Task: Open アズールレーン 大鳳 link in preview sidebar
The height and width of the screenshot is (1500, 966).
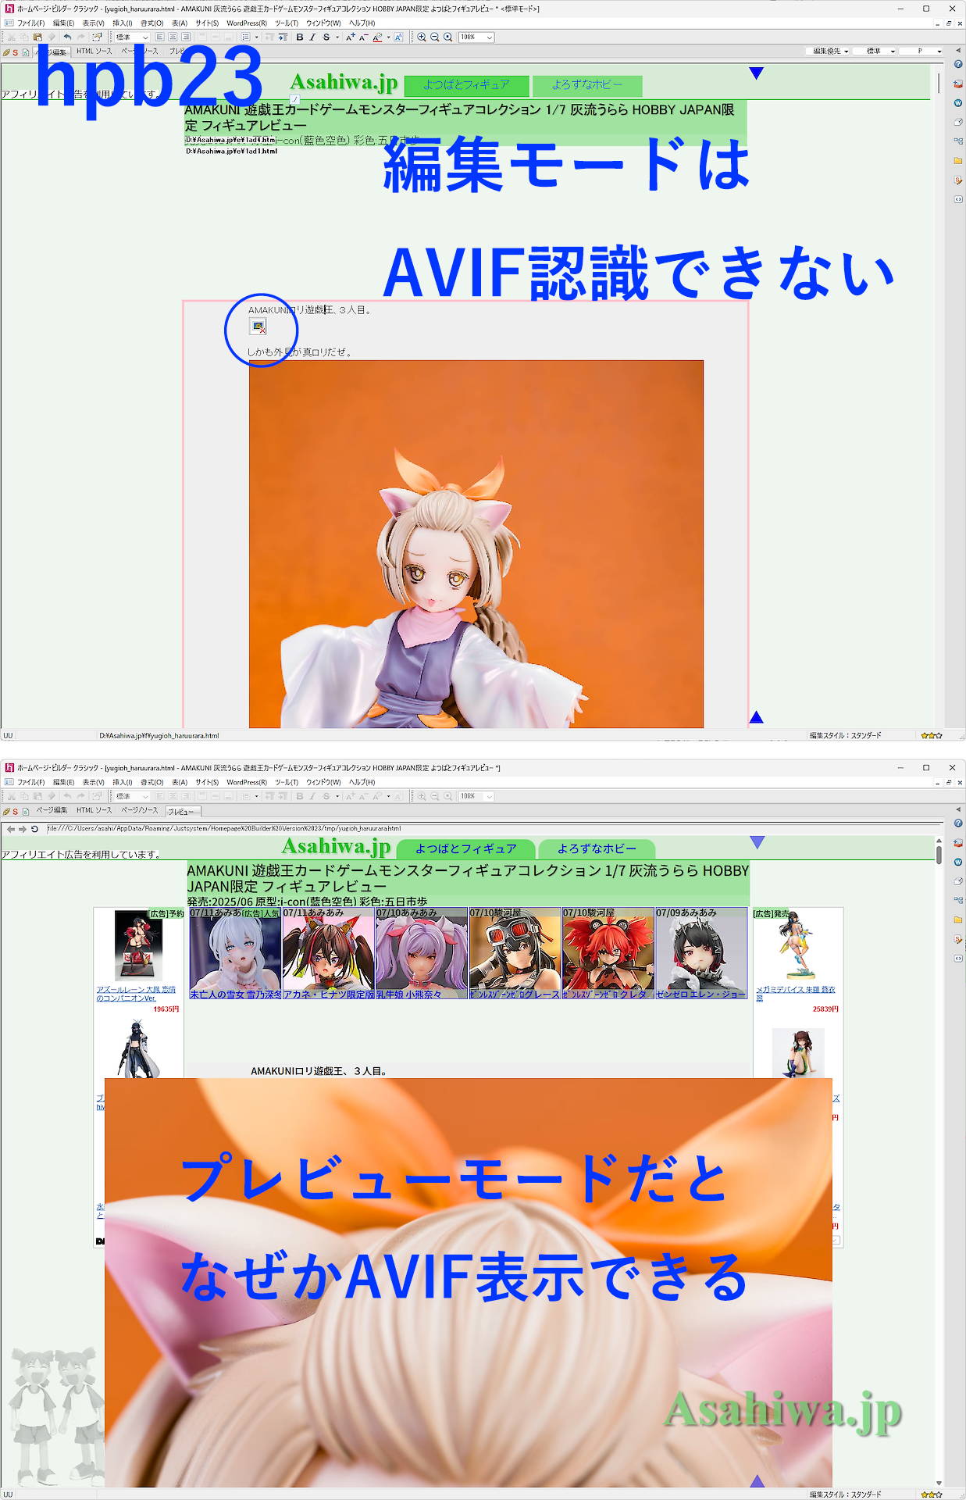Action: click(136, 993)
